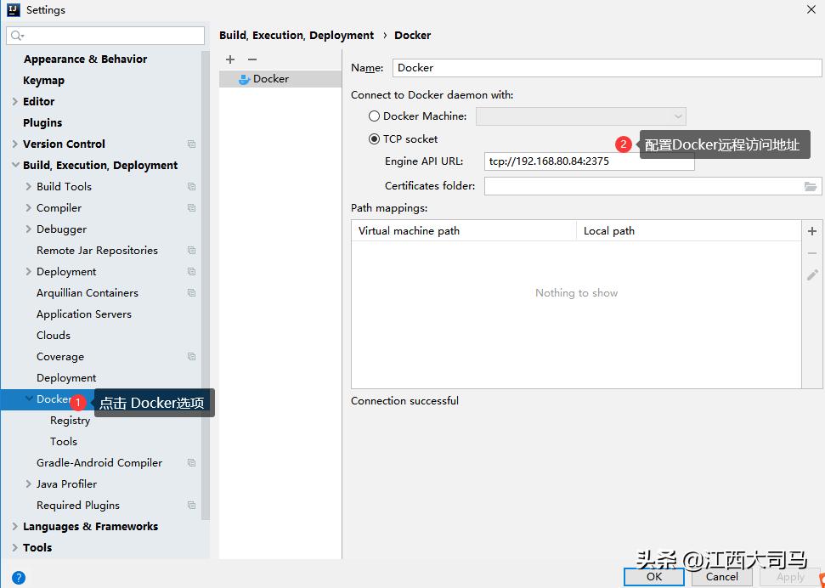
Task: Open help via question mark icon
Action: coord(19,578)
